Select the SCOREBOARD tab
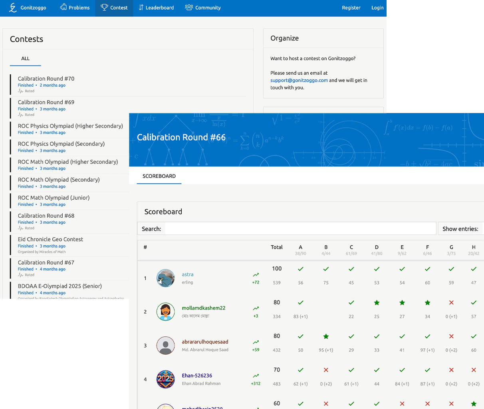The width and height of the screenshot is (484, 409). [x=159, y=176]
